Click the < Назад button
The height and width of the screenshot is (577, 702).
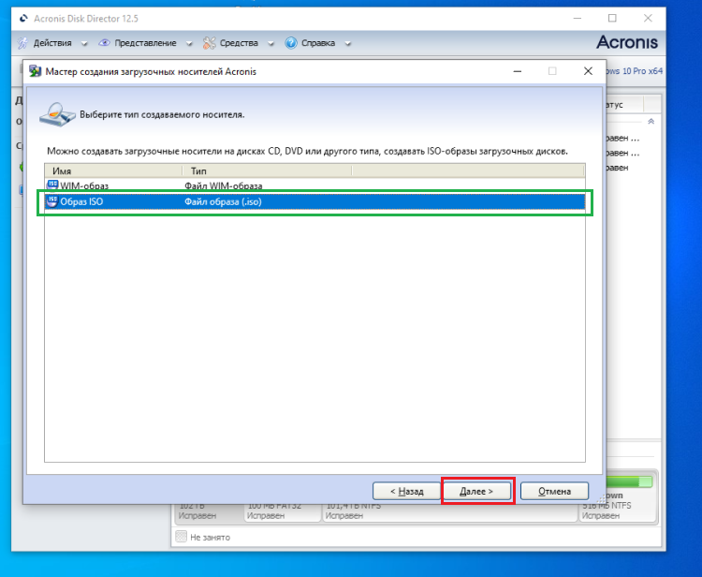(406, 491)
